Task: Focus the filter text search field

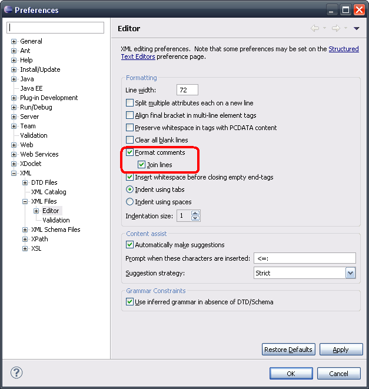Action: tap(55, 28)
